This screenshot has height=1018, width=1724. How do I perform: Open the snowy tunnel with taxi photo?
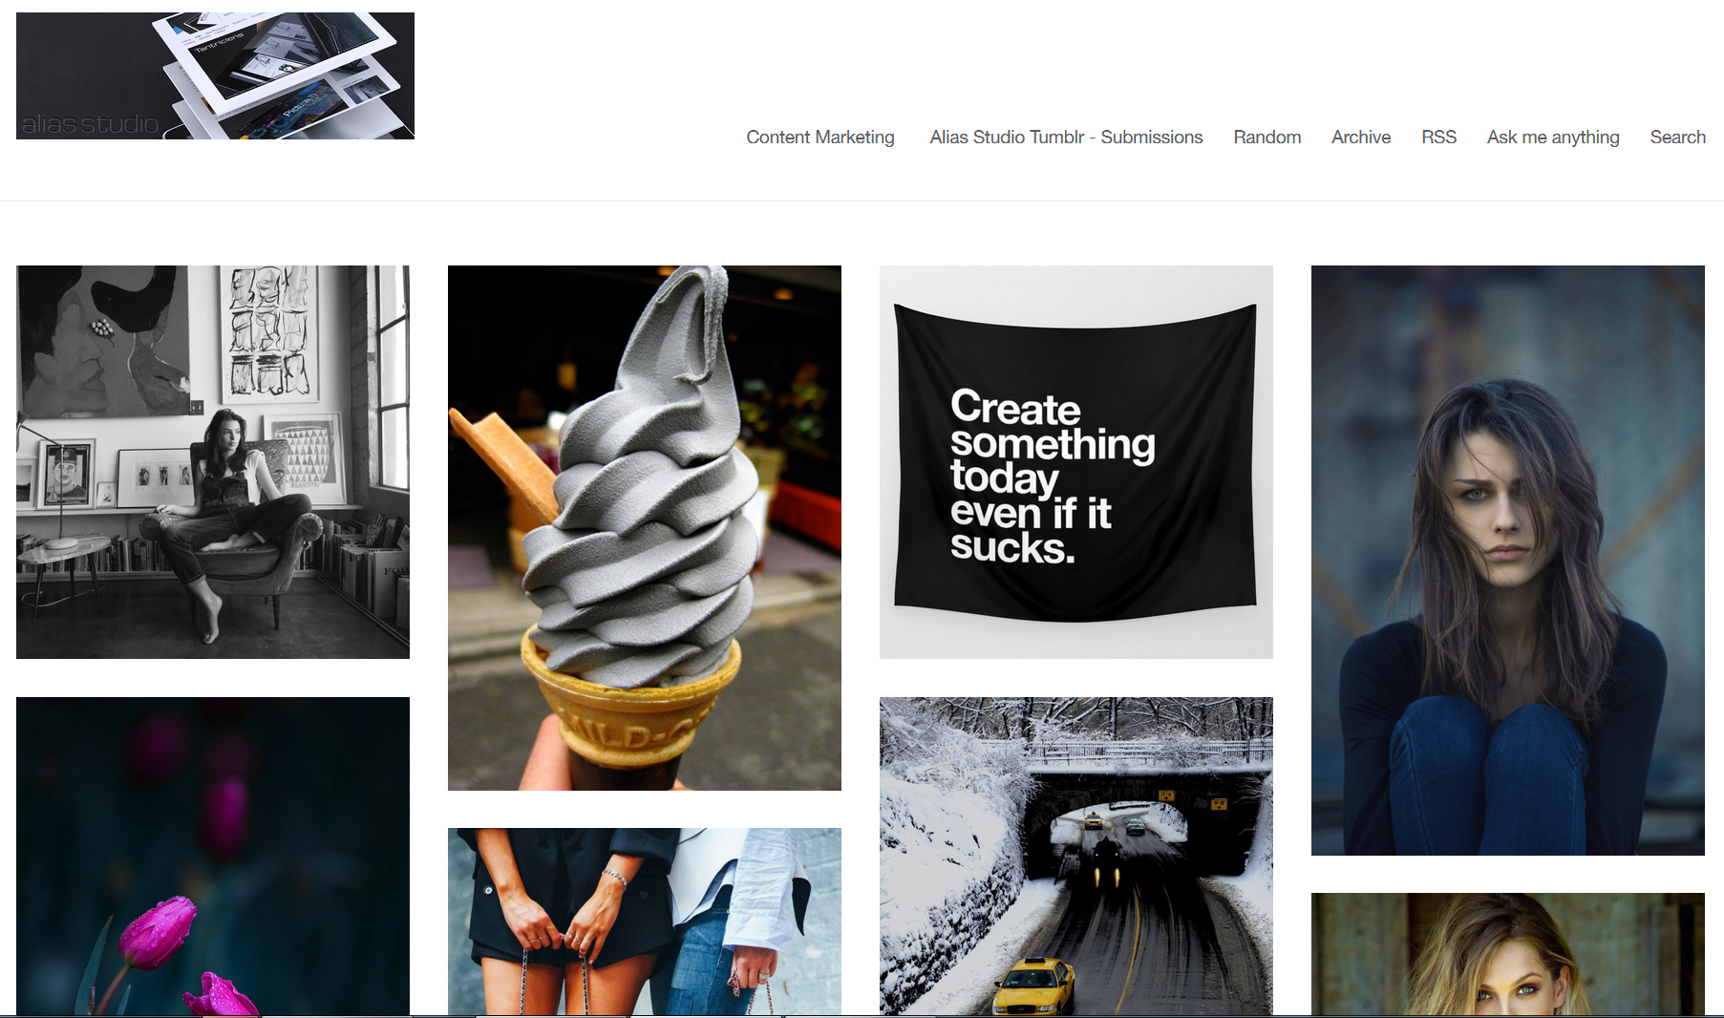[1076, 857]
